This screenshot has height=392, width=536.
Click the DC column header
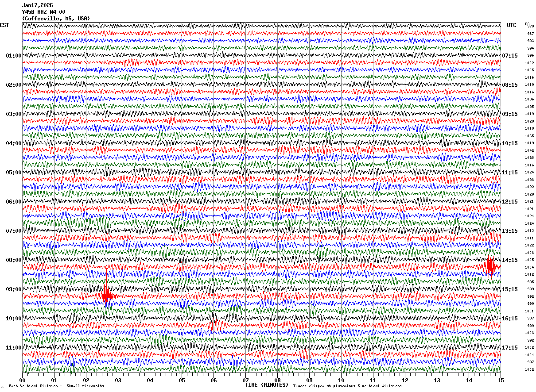(527, 24)
